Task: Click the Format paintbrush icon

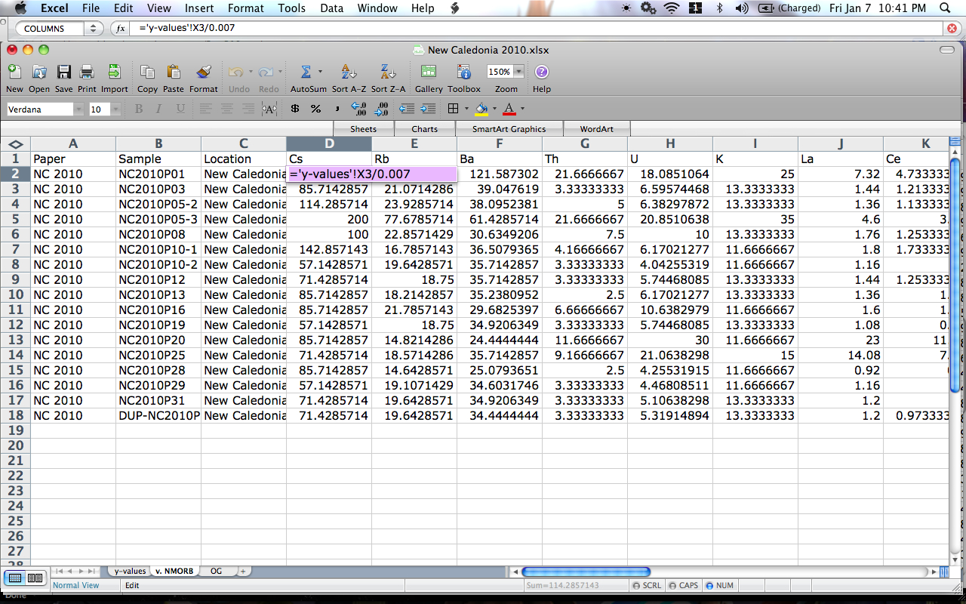Action: [x=203, y=72]
